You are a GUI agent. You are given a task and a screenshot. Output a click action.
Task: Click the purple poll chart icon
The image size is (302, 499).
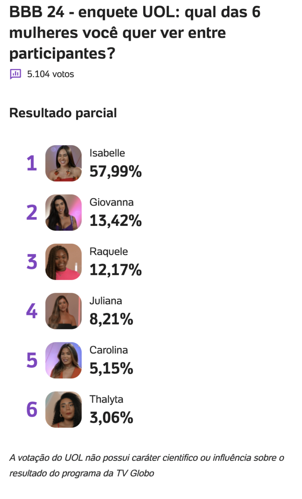tap(15, 74)
